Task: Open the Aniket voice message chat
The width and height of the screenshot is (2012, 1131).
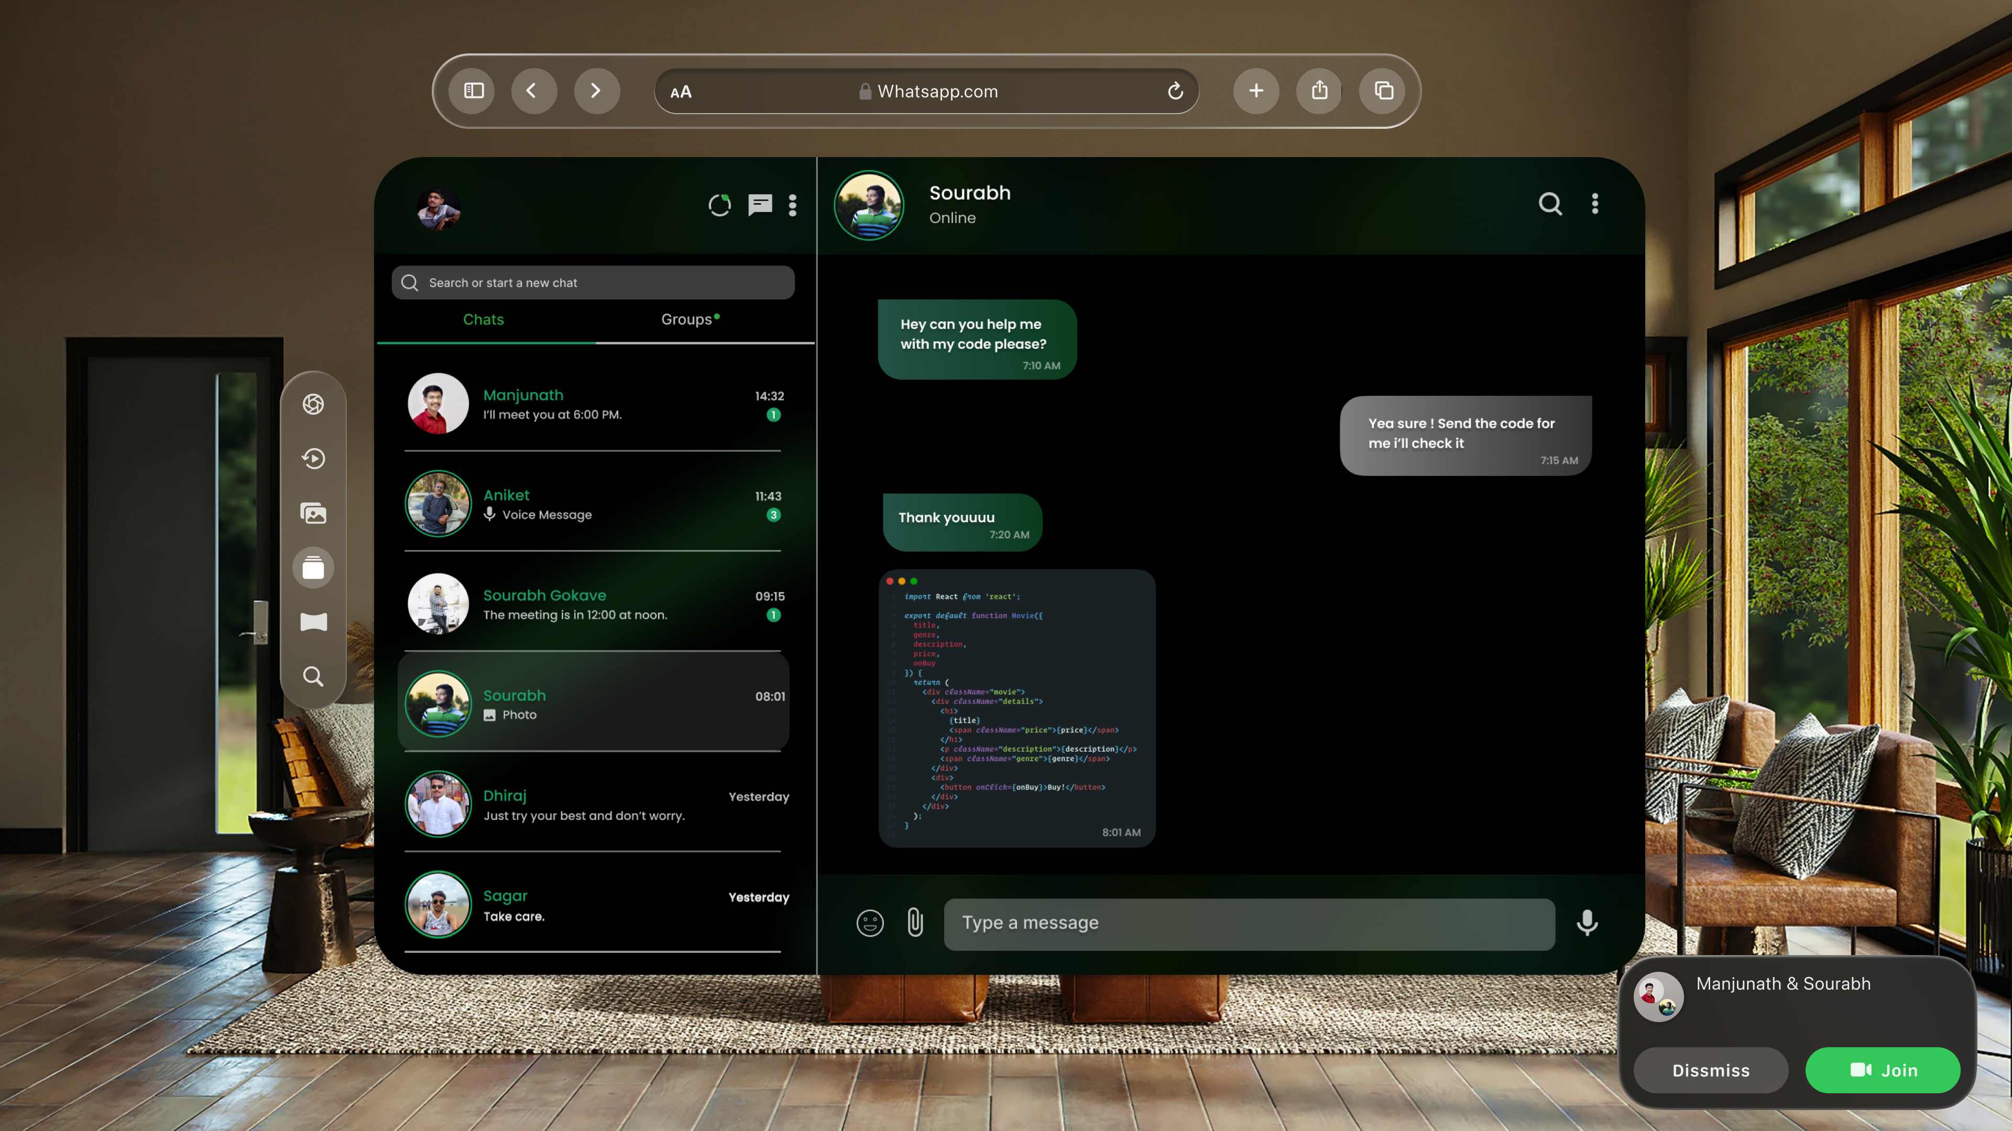Action: pyautogui.click(x=594, y=504)
